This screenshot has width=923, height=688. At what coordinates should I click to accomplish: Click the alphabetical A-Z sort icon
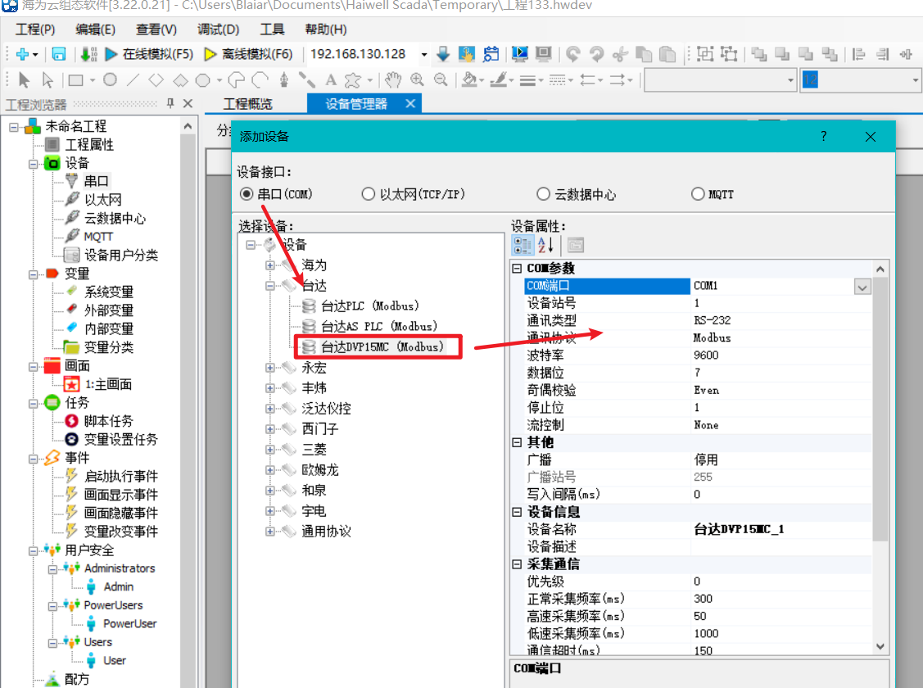click(x=545, y=246)
